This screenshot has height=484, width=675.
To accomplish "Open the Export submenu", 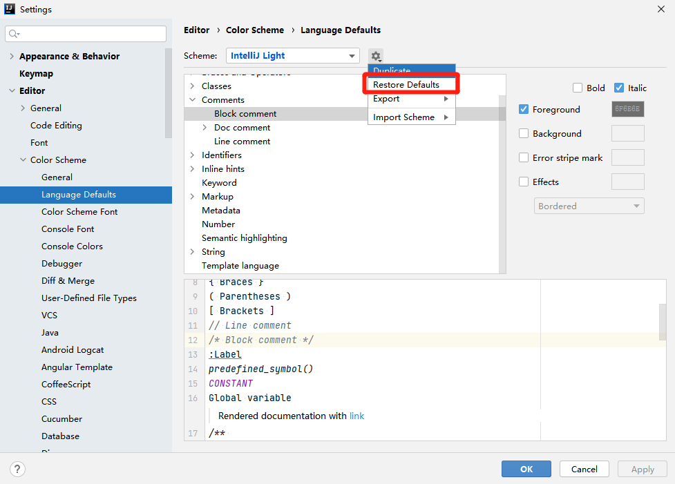I will click(x=412, y=99).
